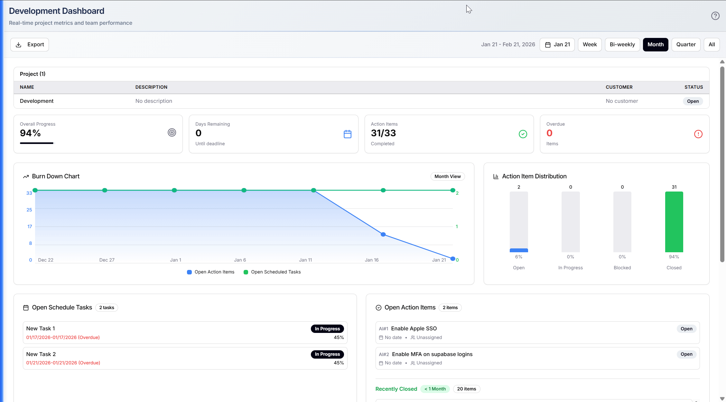Click the Jan 21 blue data point

(453, 259)
